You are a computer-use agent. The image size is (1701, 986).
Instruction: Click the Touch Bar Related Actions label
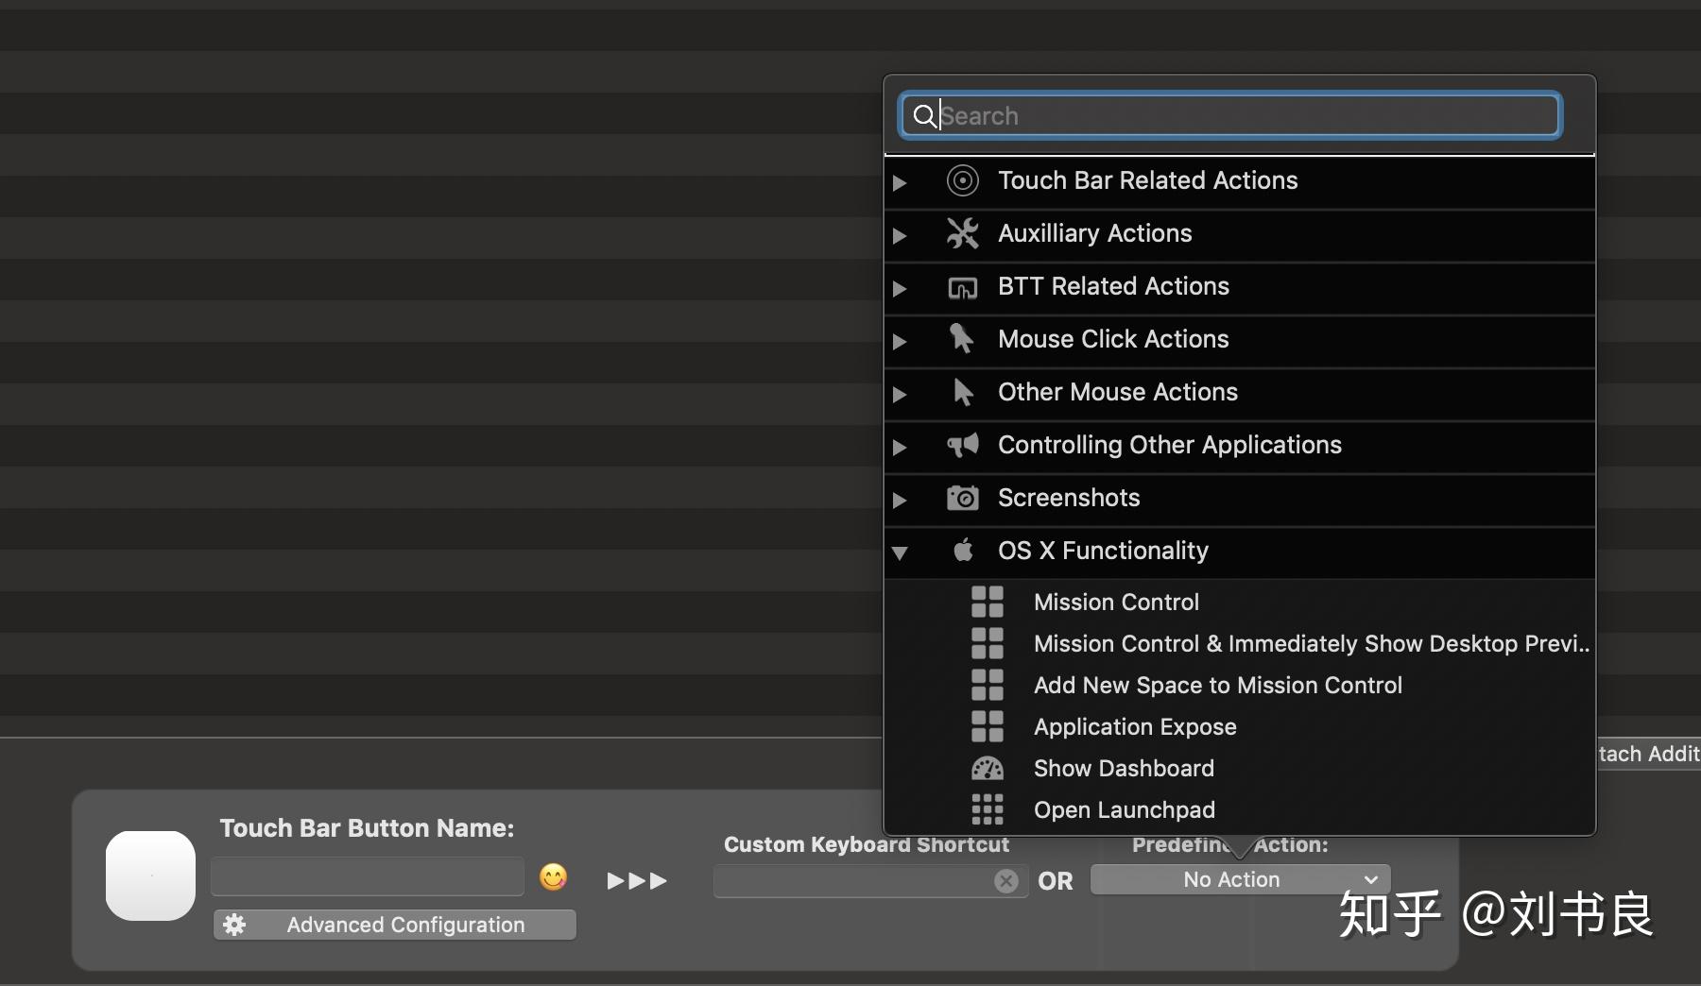coord(1147,180)
